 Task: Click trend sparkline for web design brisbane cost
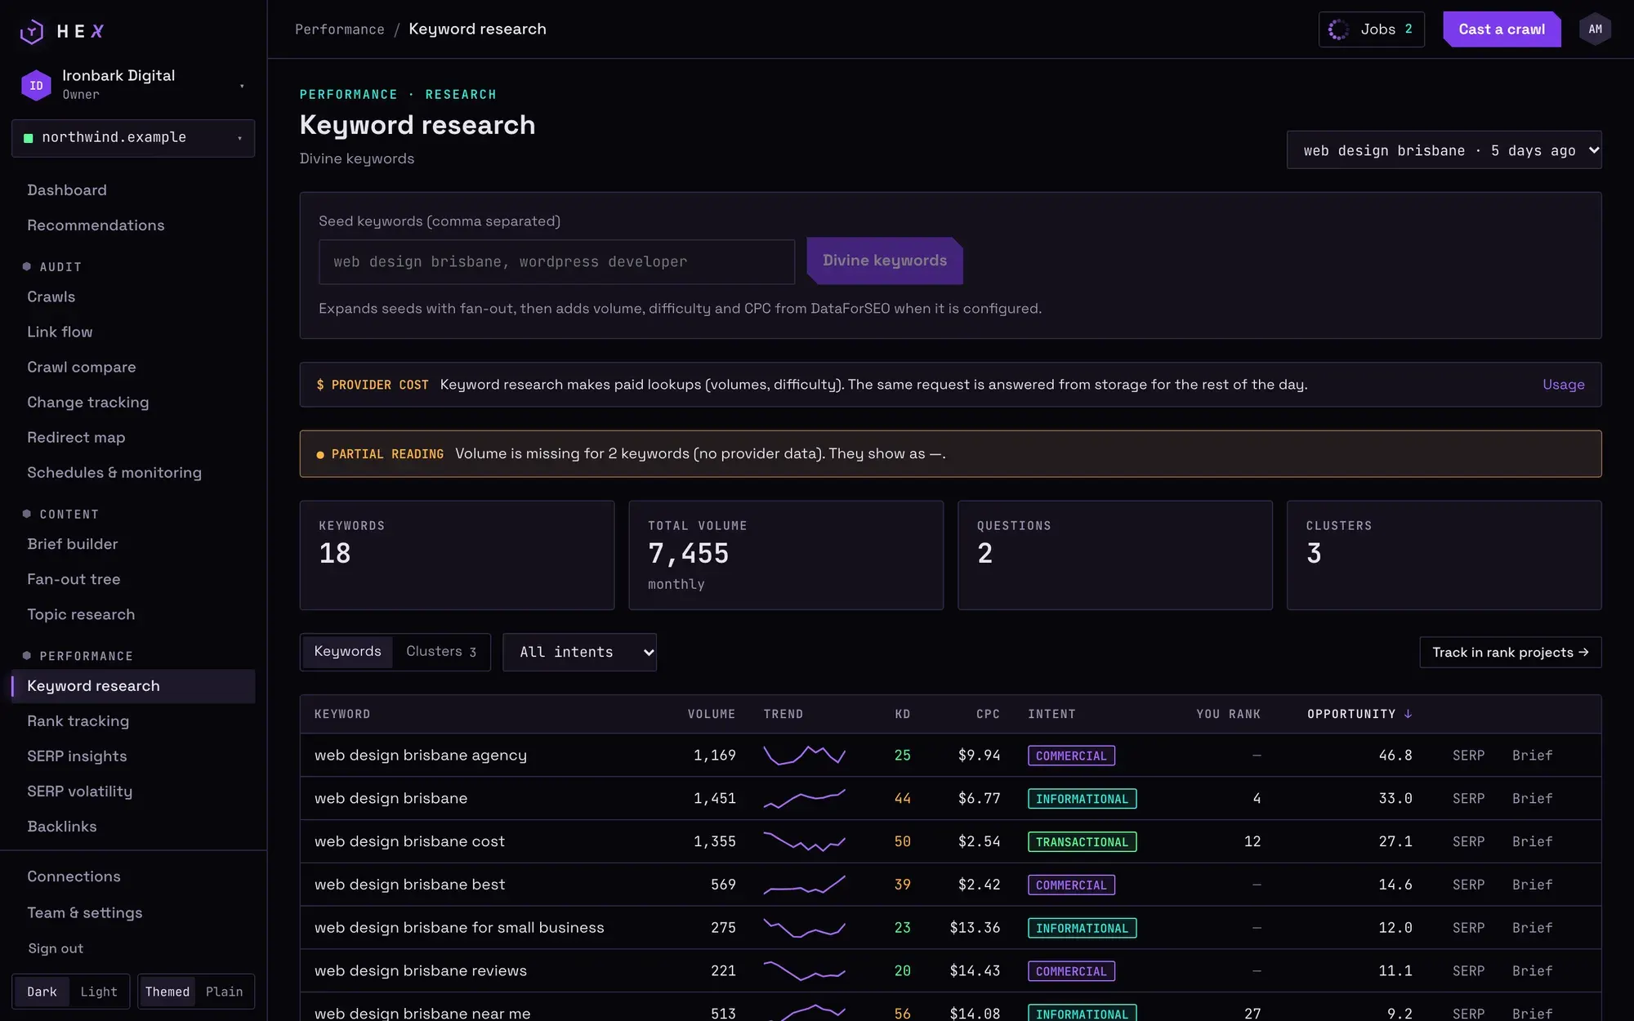[804, 841]
